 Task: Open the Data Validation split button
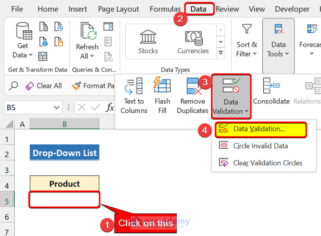coord(231,96)
